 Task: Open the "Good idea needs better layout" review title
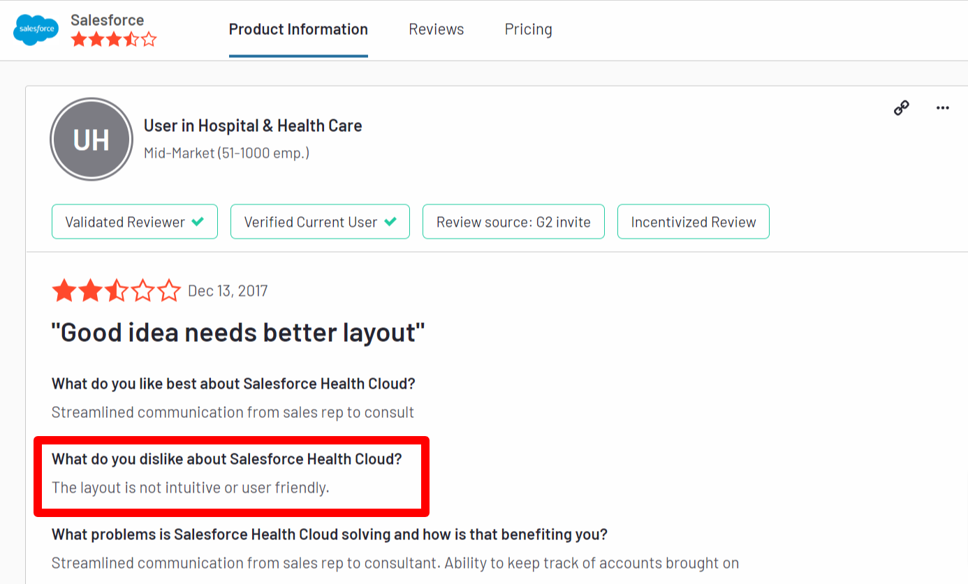(238, 333)
